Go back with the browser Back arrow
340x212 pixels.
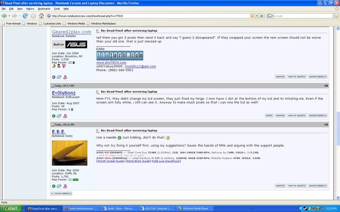point(4,16)
